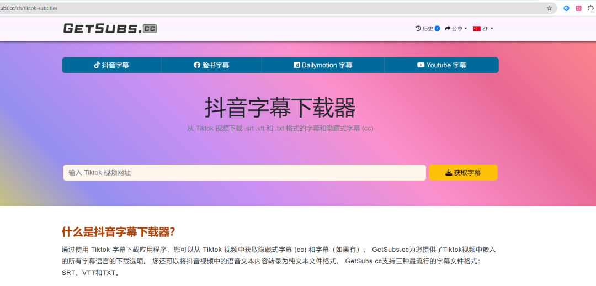Switch to the 抖音字幕 tab
Image resolution: width=596 pixels, height=286 pixels.
(x=111, y=65)
